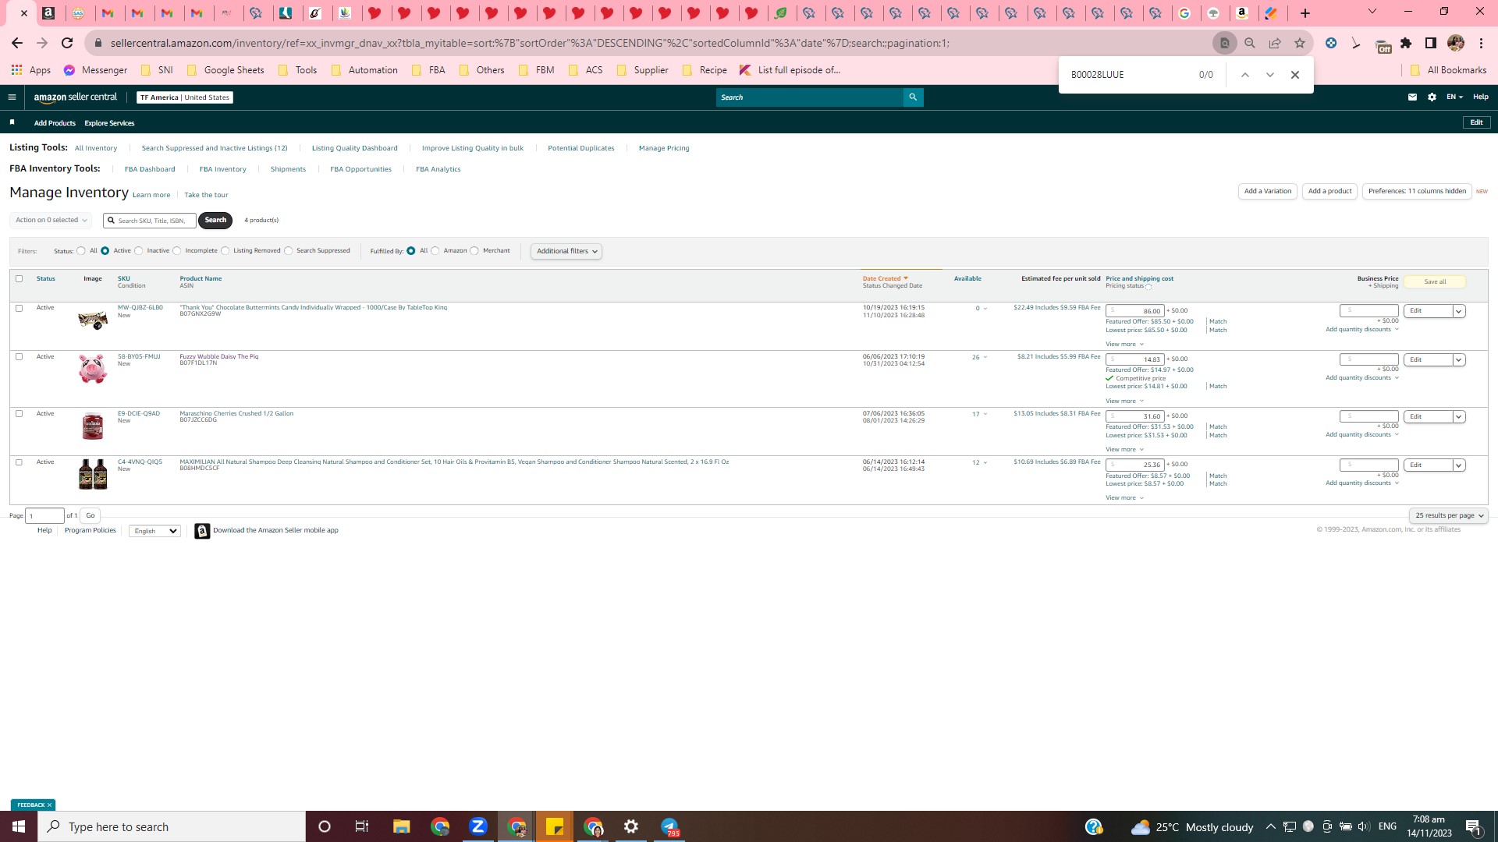The image size is (1498, 842).
Task: Click the zoom magnifier icon in address bar
Action: click(x=1250, y=44)
